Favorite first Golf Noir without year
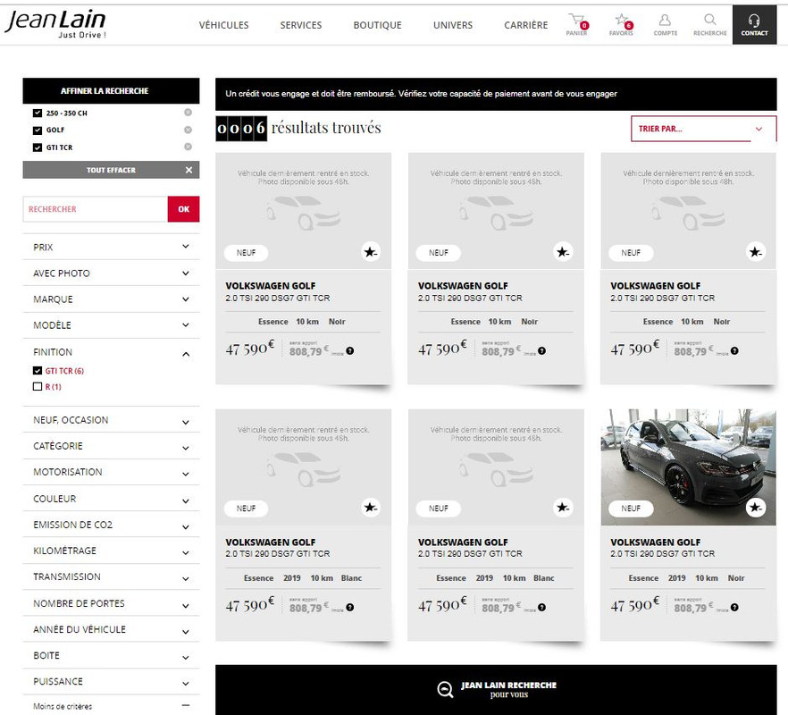This screenshot has width=788, height=715. (x=371, y=252)
